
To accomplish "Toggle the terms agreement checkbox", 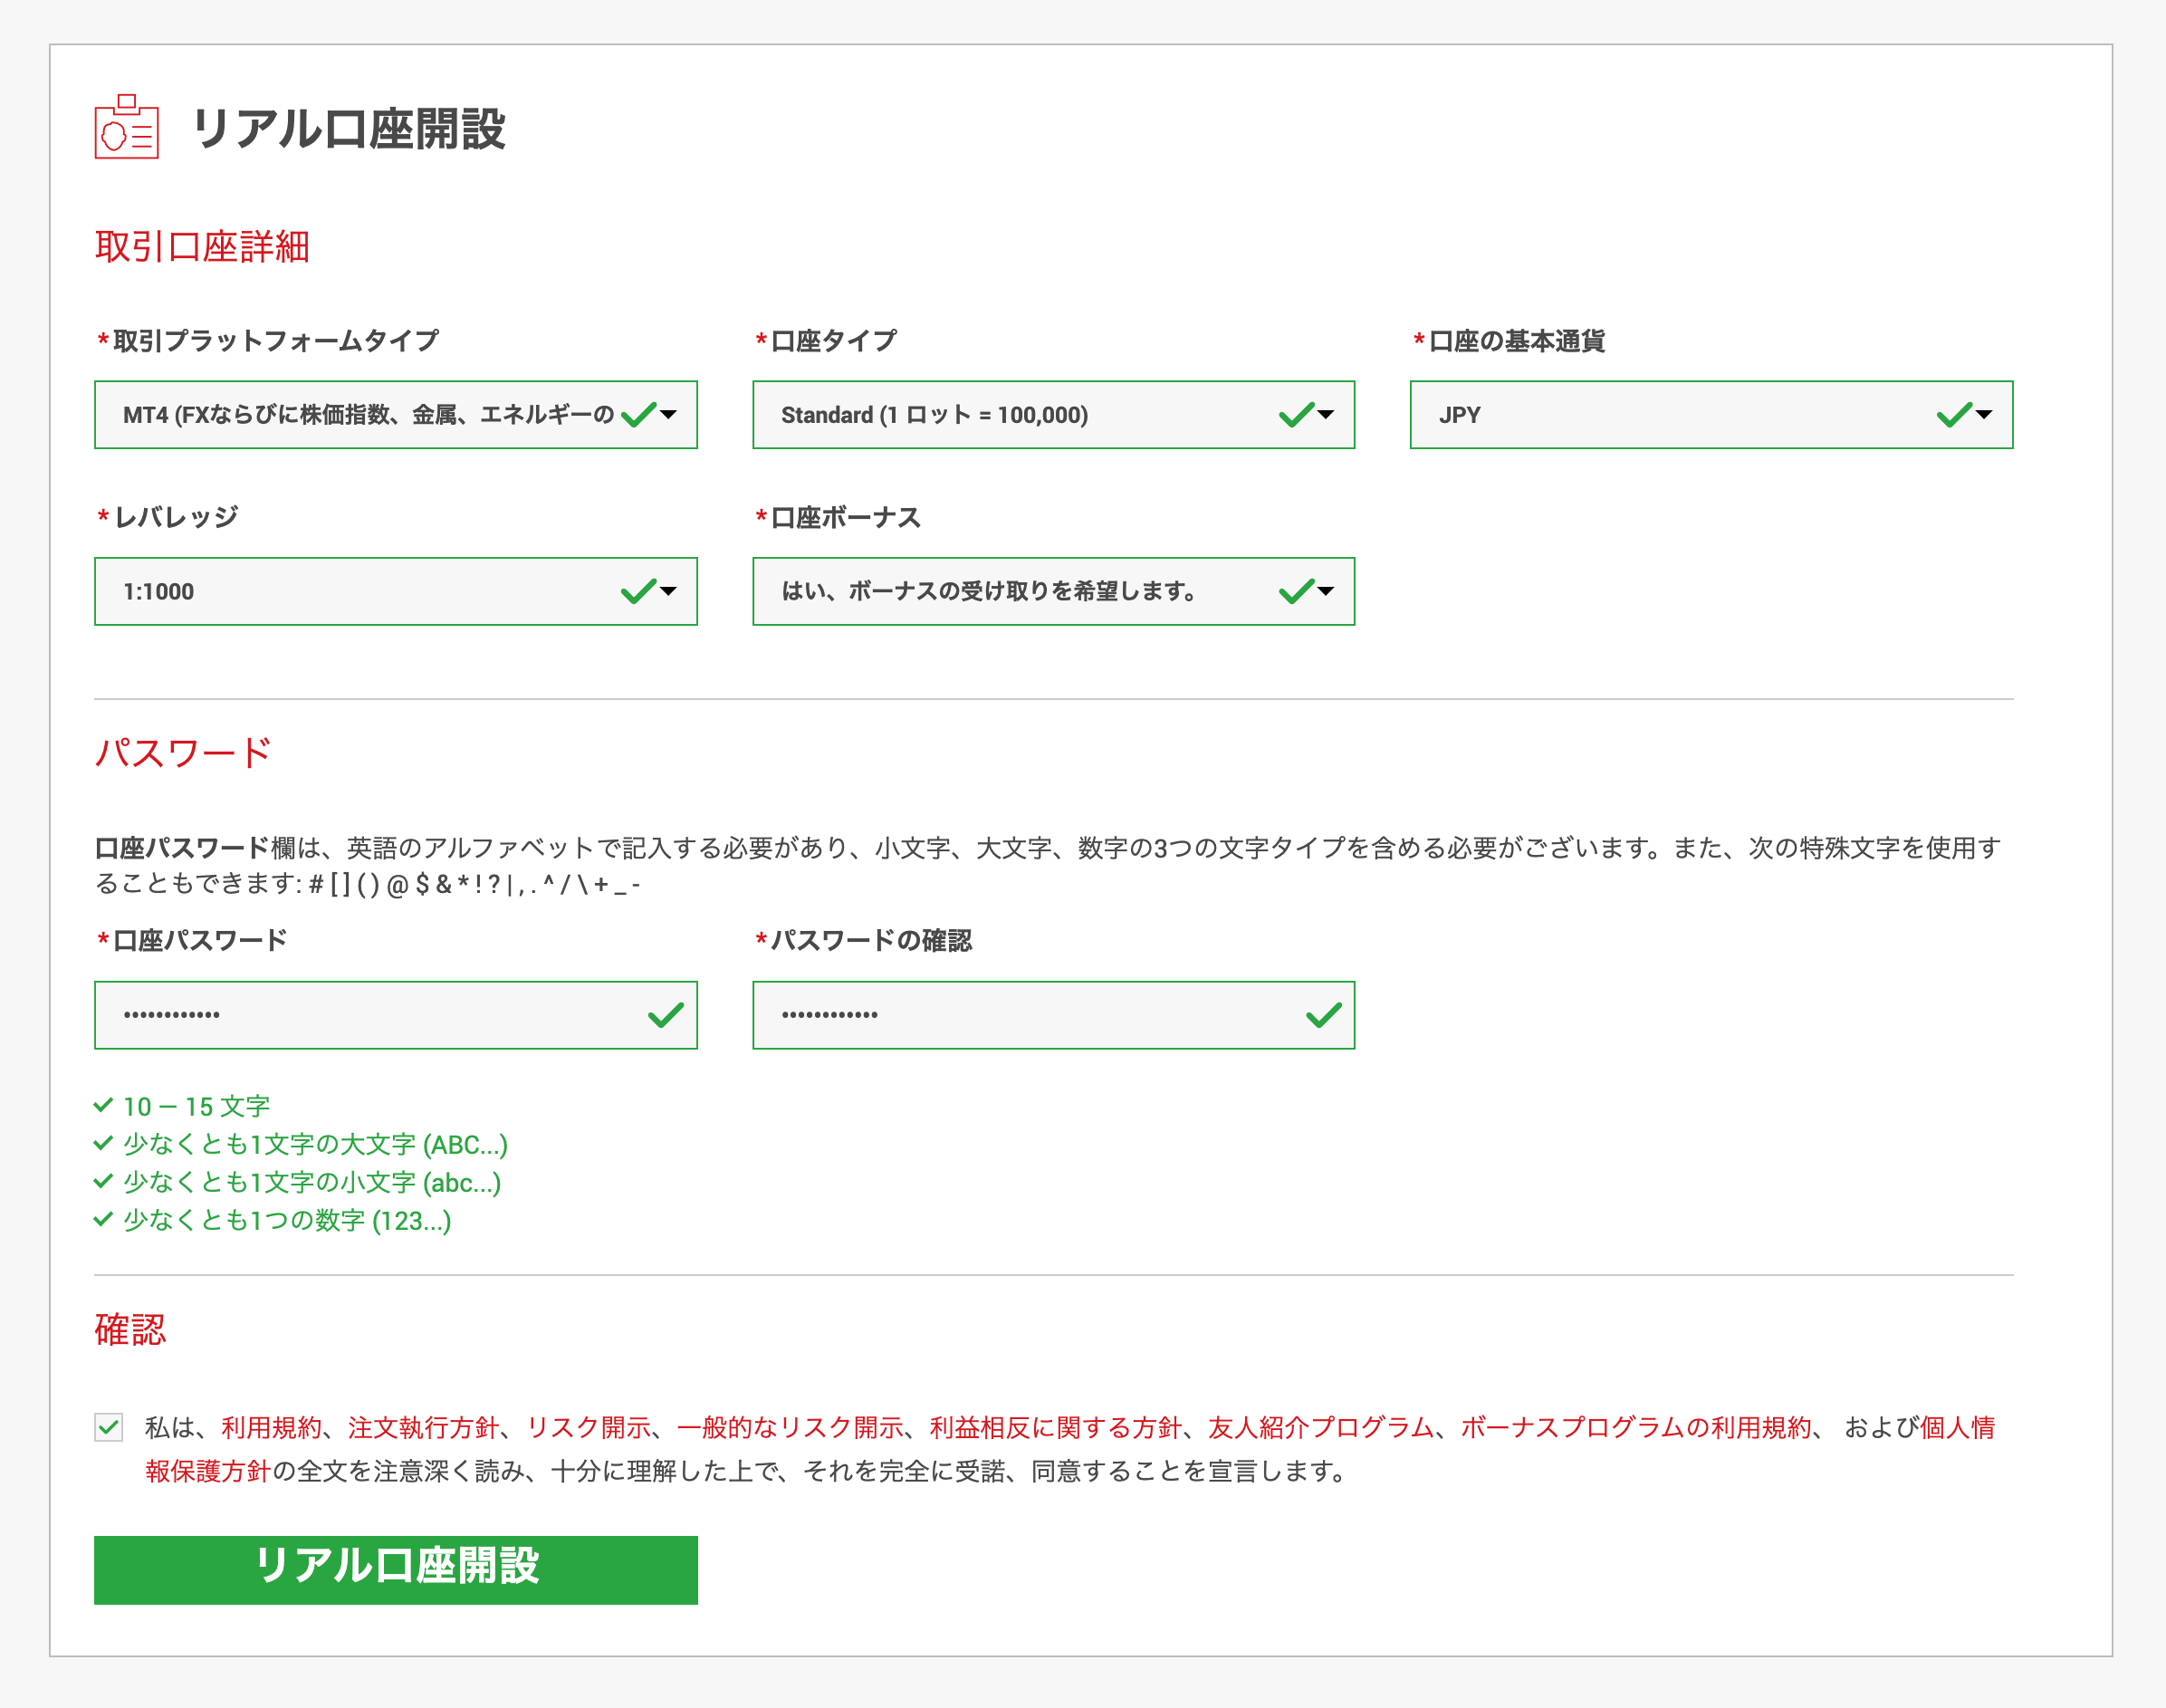I will (109, 1427).
